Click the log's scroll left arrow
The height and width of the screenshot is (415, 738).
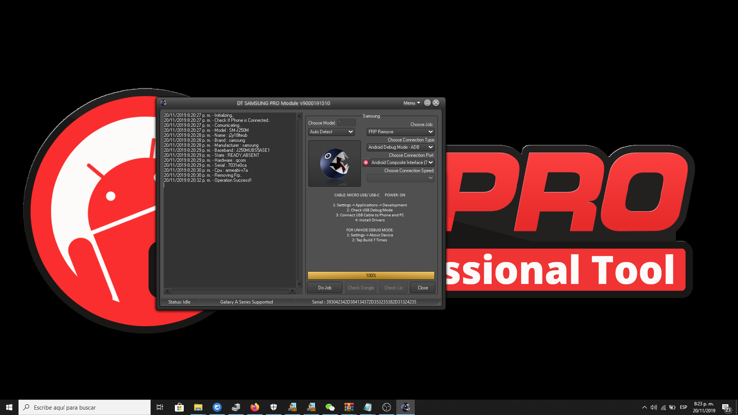coord(166,291)
